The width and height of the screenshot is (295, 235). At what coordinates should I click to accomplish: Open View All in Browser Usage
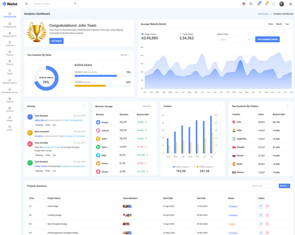[147, 106]
